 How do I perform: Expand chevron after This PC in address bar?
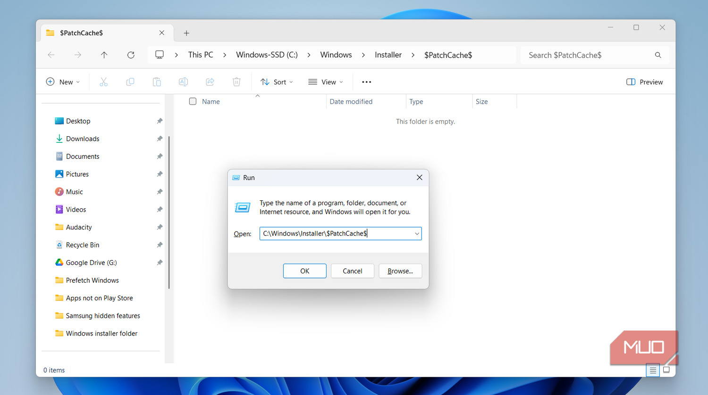225,55
